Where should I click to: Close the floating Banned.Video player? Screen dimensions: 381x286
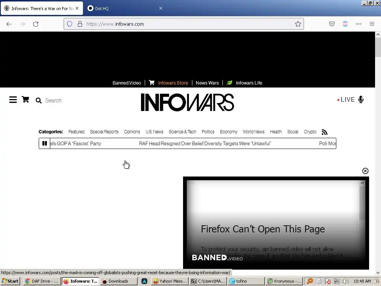coord(365,171)
